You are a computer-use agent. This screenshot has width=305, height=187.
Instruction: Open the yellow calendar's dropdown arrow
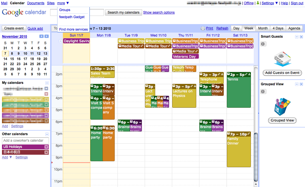46,99
